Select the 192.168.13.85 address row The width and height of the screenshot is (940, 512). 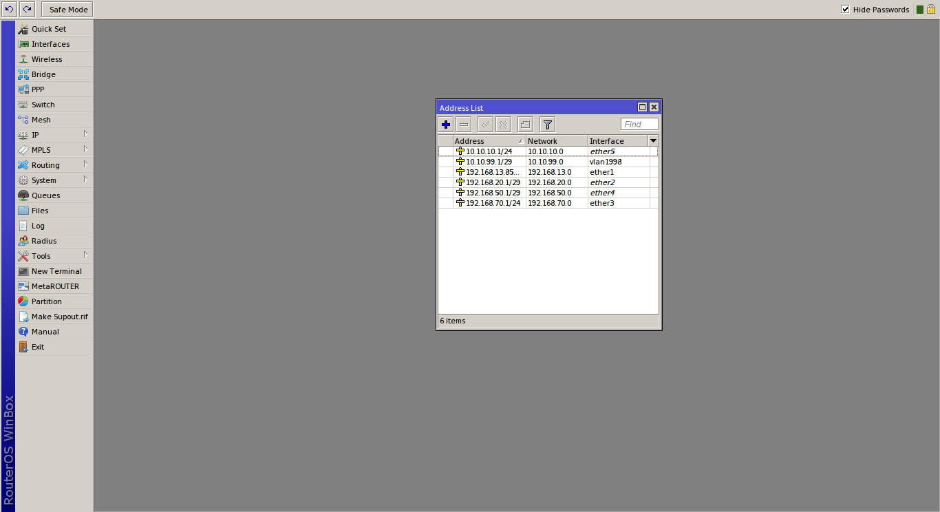548,172
